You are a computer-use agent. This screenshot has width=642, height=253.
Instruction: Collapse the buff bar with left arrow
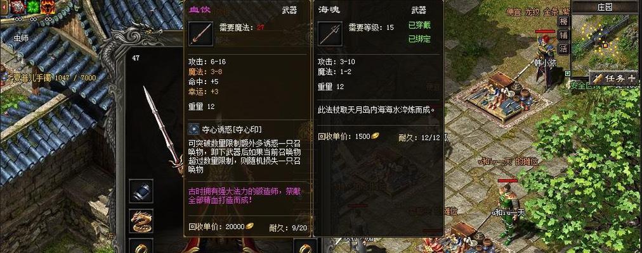pyautogui.click(x=4, y=7)
